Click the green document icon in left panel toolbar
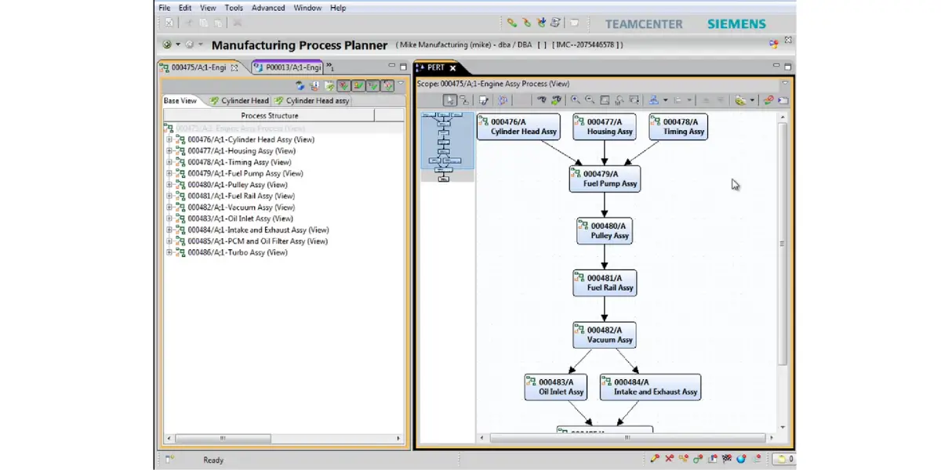Viewport: 941px width, 470px height. 330,86
